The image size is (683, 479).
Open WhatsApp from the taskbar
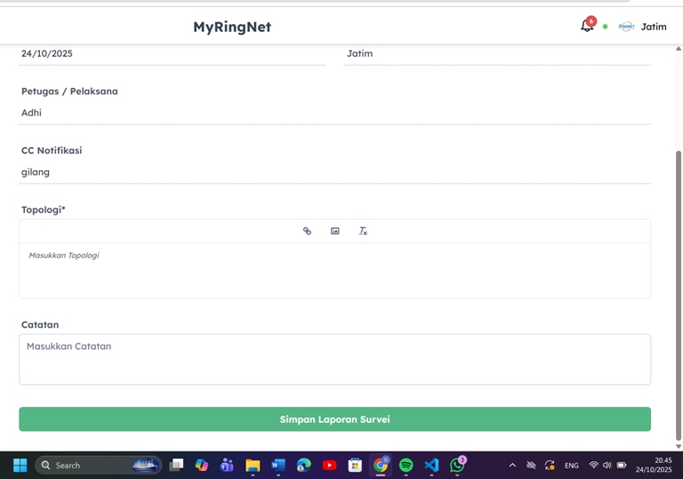coord(457,465)
